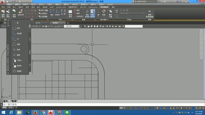Click Delete constraints button in ribbon
This screenshot has height=115, width=205.
click(77, 10)
